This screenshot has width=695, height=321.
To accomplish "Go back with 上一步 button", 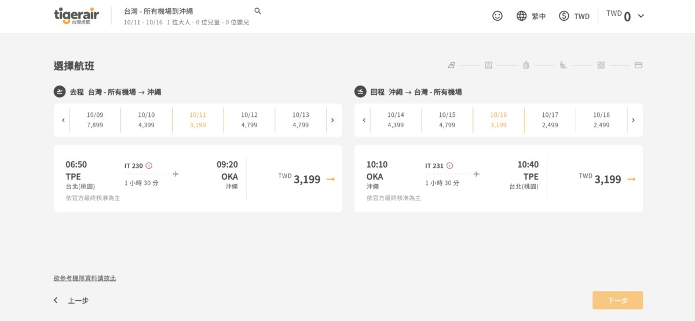I will 72,301.
